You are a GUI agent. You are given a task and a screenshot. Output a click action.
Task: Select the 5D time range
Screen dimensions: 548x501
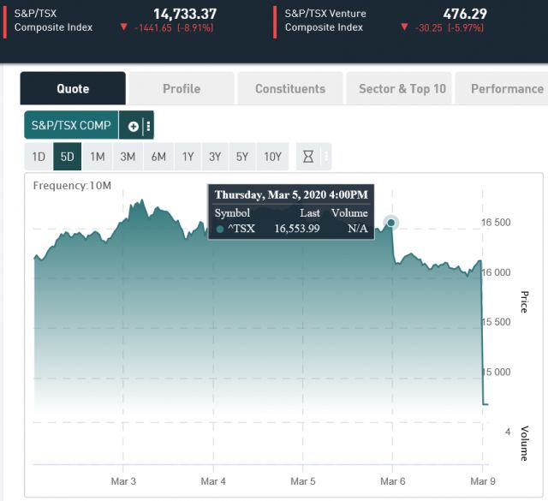[68, 157]
